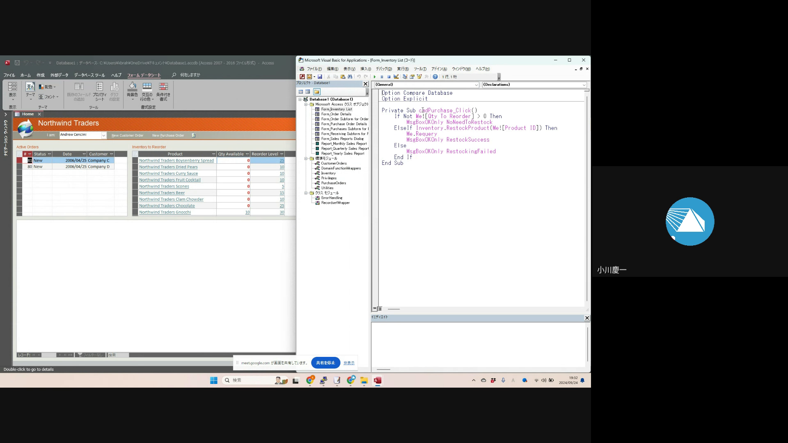Switch to the データベース ツール ribbon tab

(x=89, y=75)
